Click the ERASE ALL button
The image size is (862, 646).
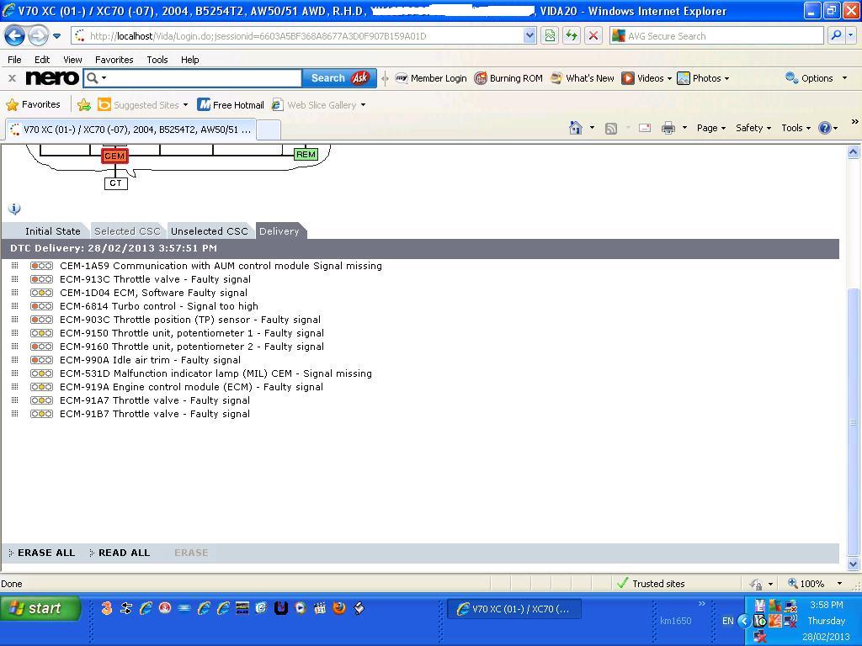(45, 553)
